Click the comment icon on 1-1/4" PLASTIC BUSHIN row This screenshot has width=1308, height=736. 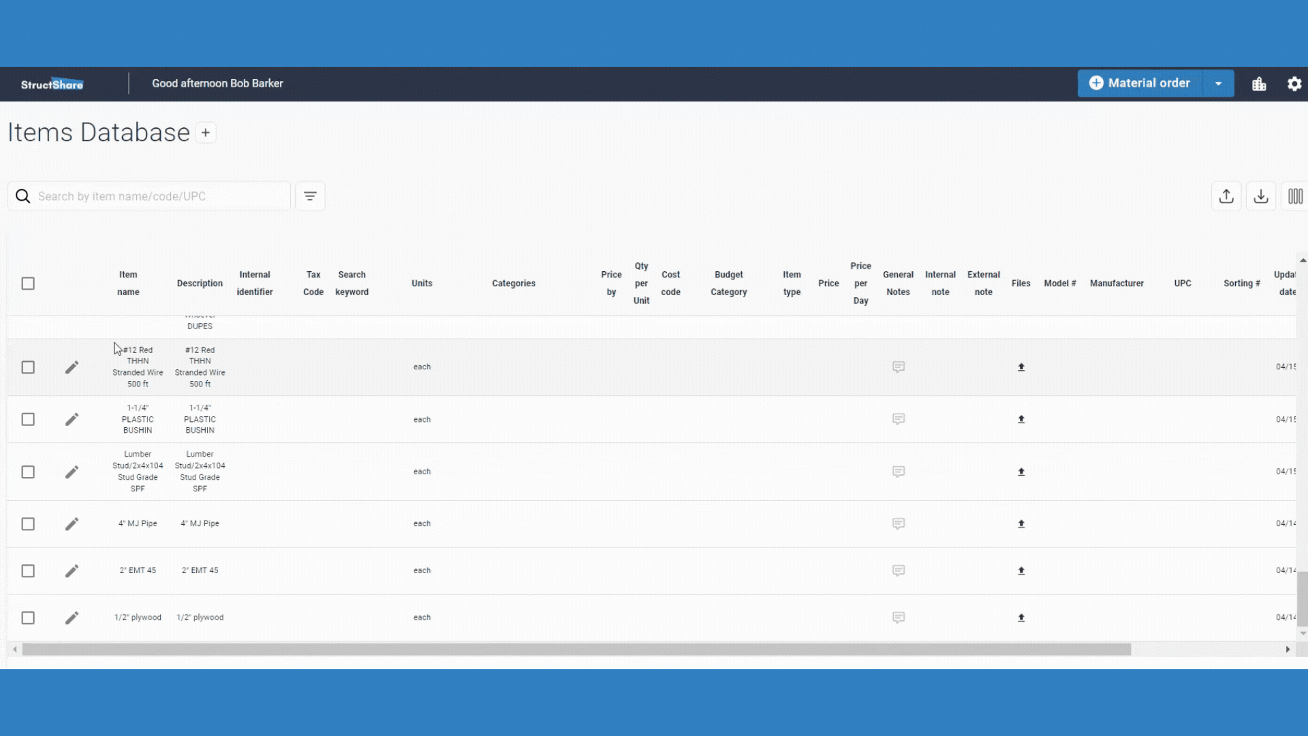(x=899, y=419)
